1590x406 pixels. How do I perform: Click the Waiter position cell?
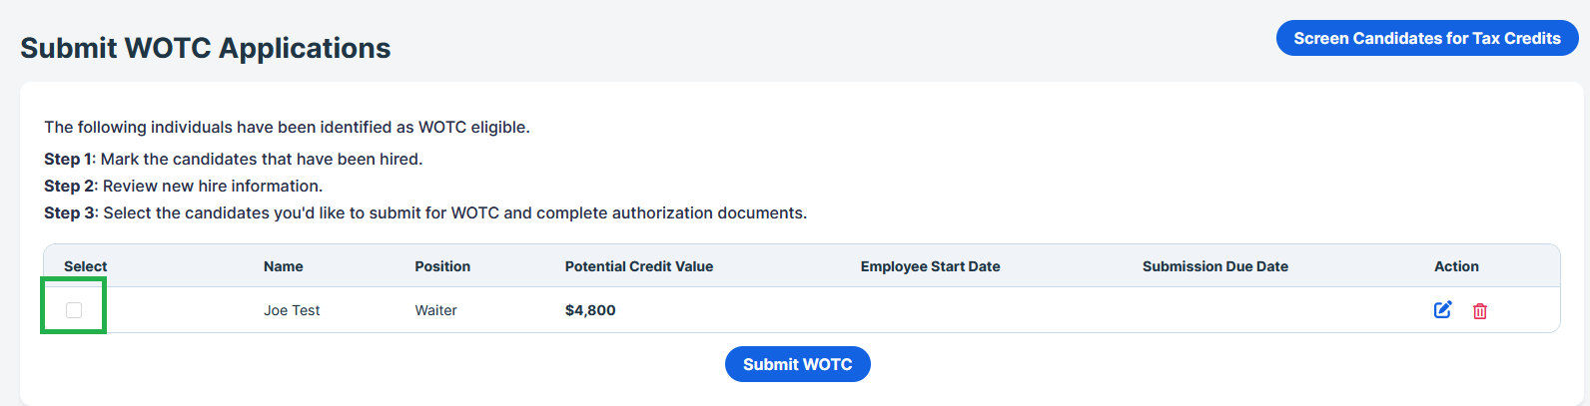pos(435,310)
